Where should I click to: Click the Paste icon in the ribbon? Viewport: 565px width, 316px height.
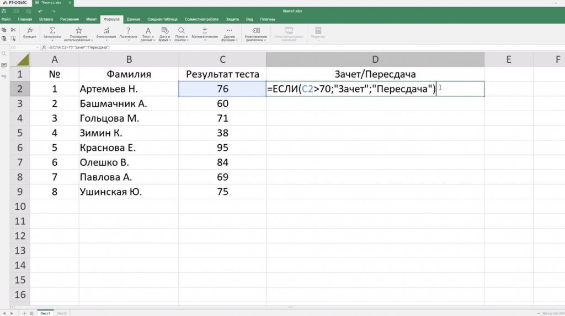click(4, 39)
